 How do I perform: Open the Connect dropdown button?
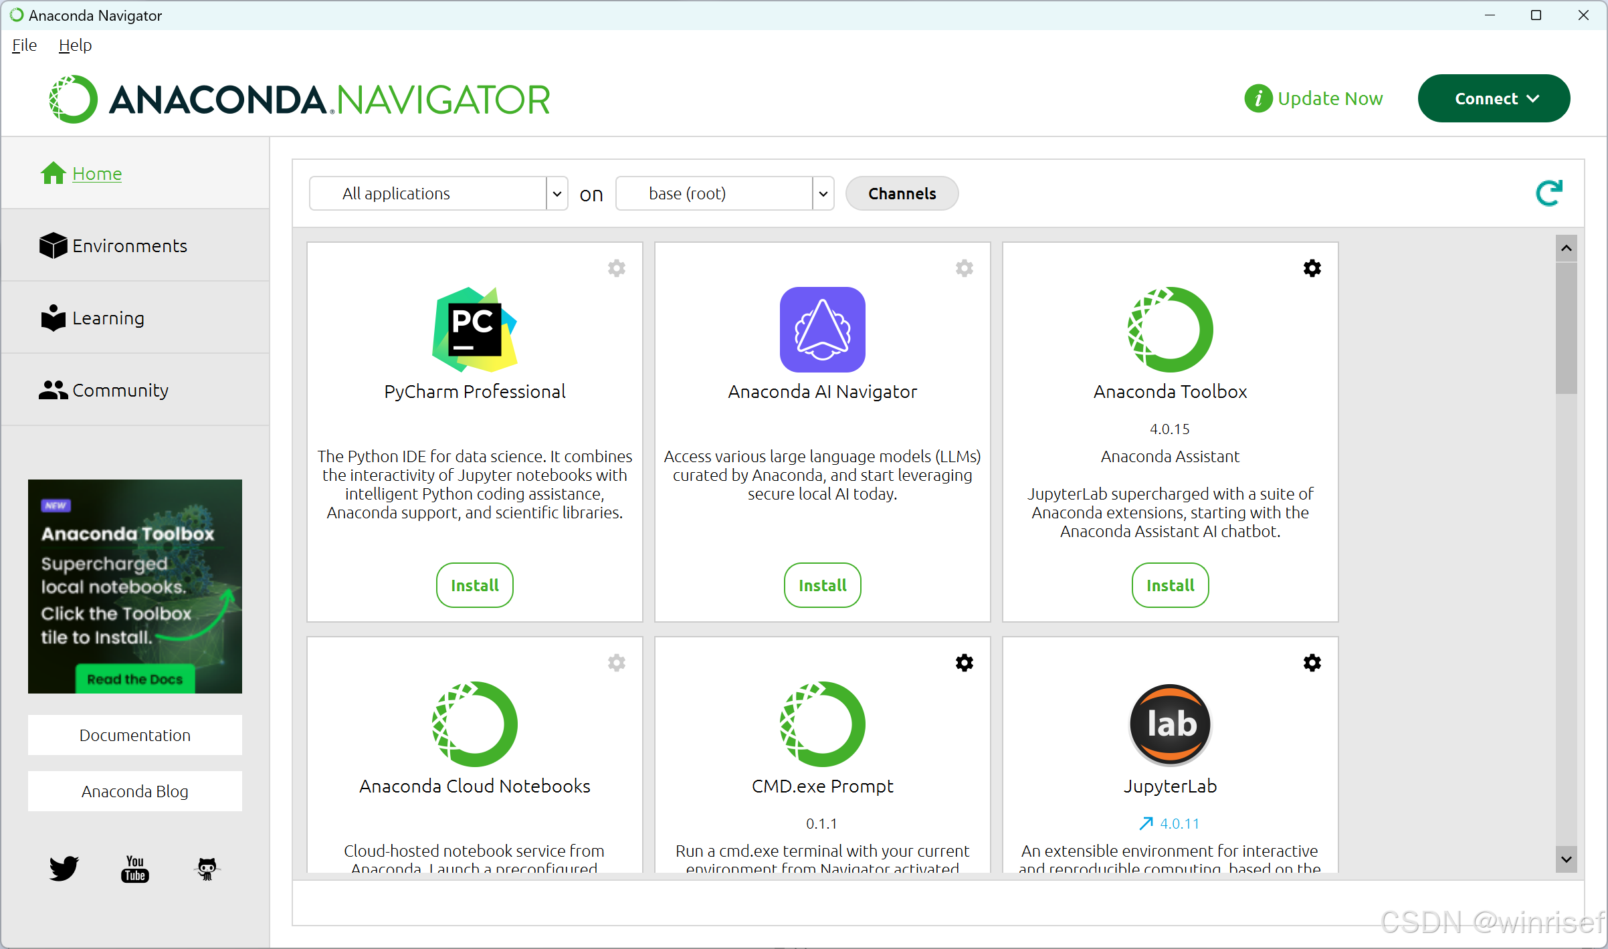tap(1494, 98)
